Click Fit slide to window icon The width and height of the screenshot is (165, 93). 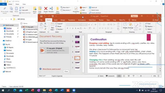pyautogui.click(x=159, y=76)
